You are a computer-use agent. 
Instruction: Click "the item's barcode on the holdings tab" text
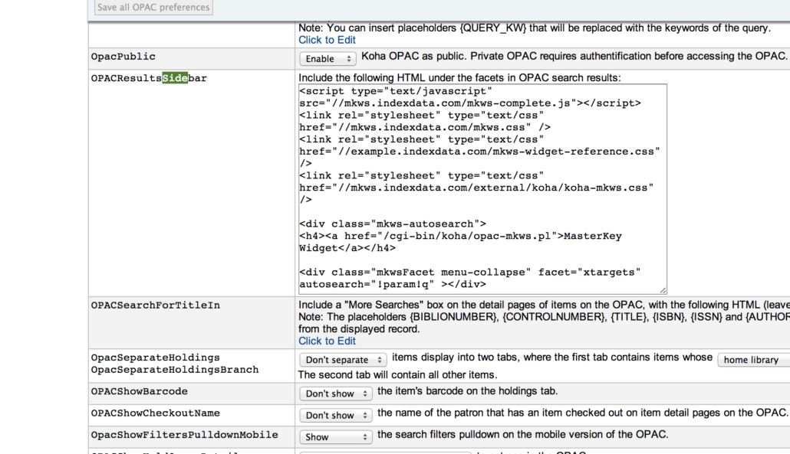(468, 391)
